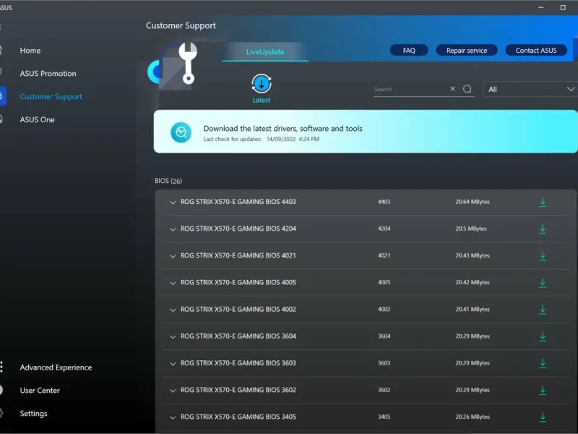Screen dimensions: 578x434
Task: Click the size '20.26 MBytes'
Action: 473,417
